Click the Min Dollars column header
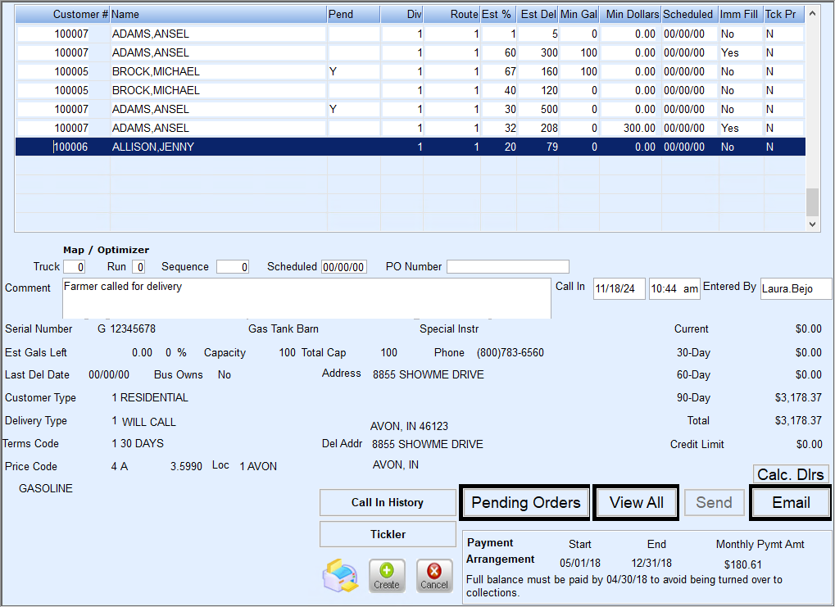Screen dimensions: 835x607 [x=630, y=15]
